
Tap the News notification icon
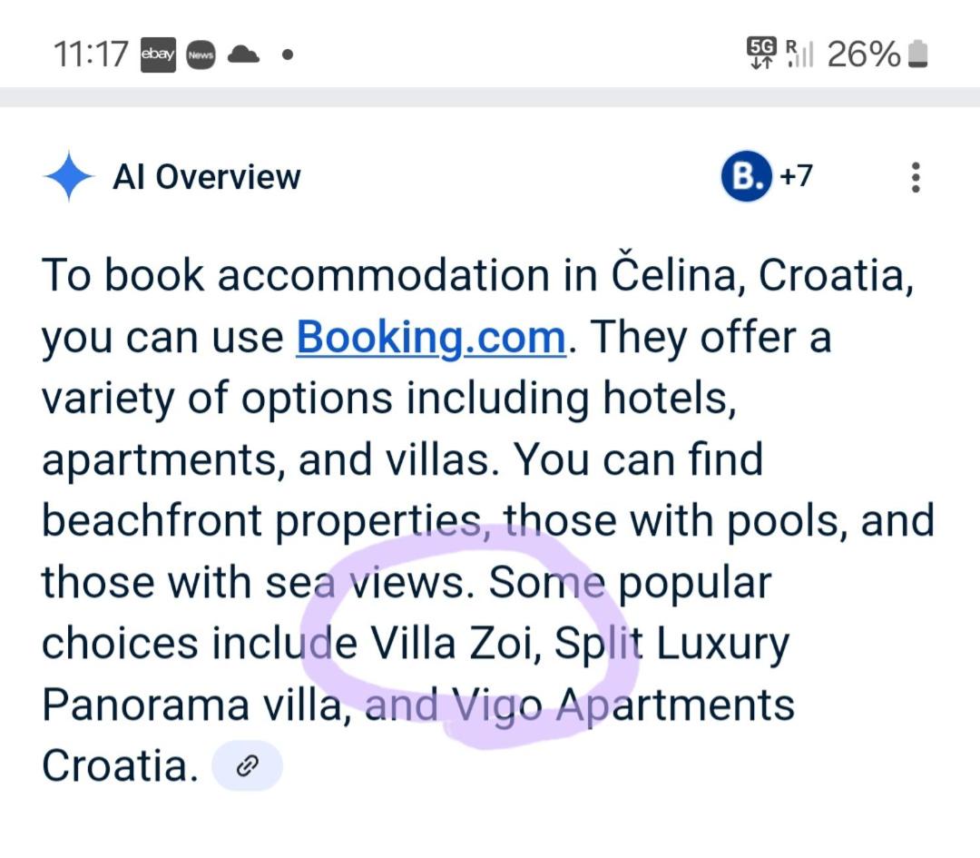point(201,55)
